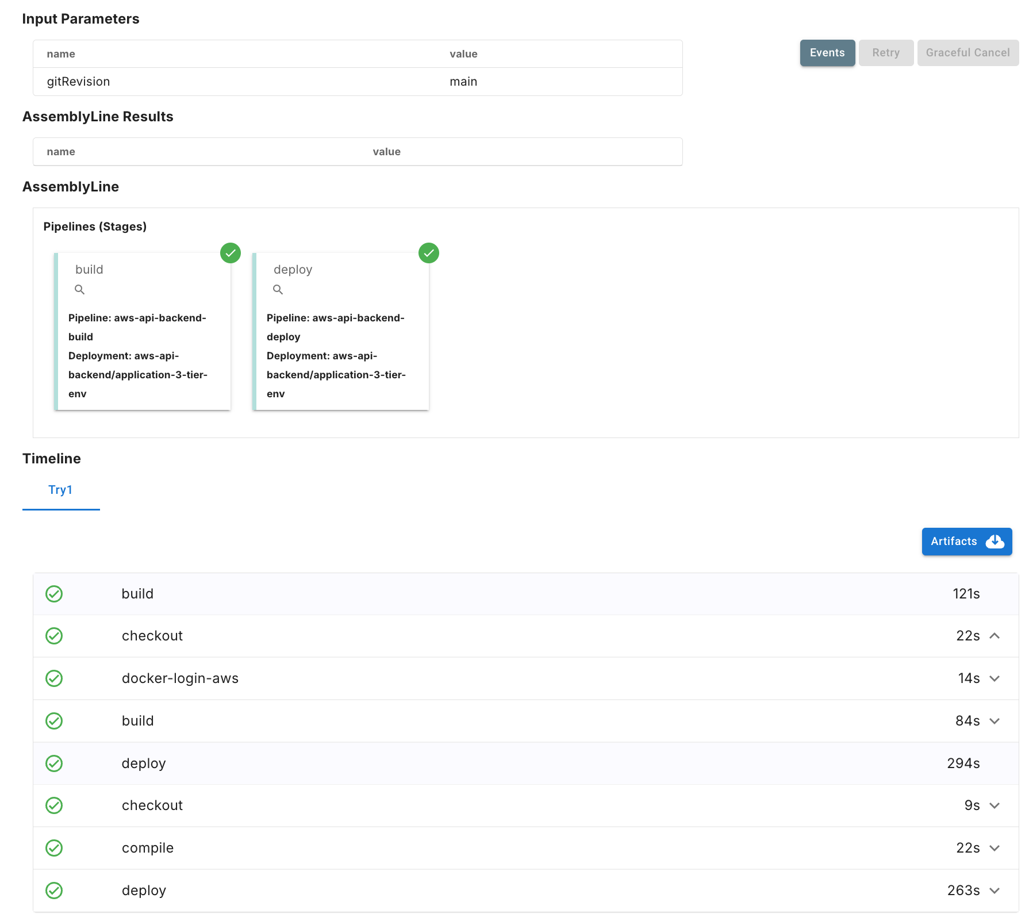Click success status icon for compile step

coord(54,848)
